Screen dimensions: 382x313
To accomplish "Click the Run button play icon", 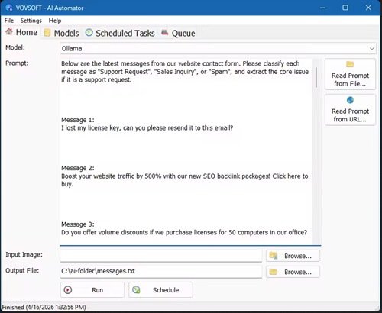I will tap(68, 289).
